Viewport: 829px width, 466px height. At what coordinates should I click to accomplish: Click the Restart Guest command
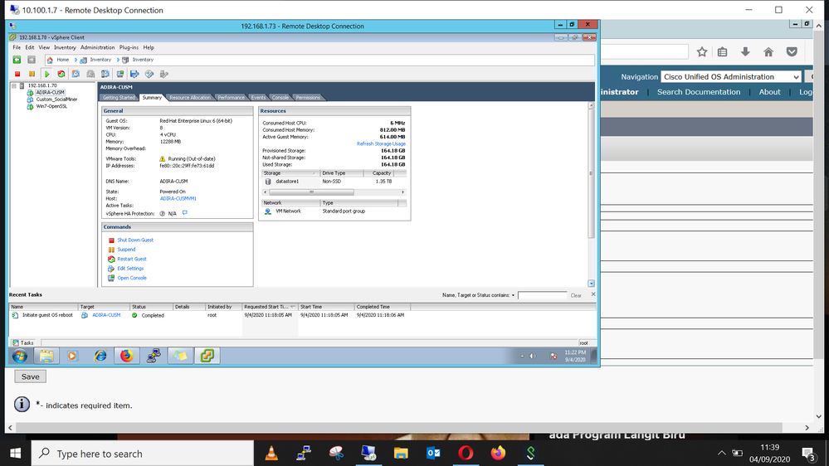132,259
